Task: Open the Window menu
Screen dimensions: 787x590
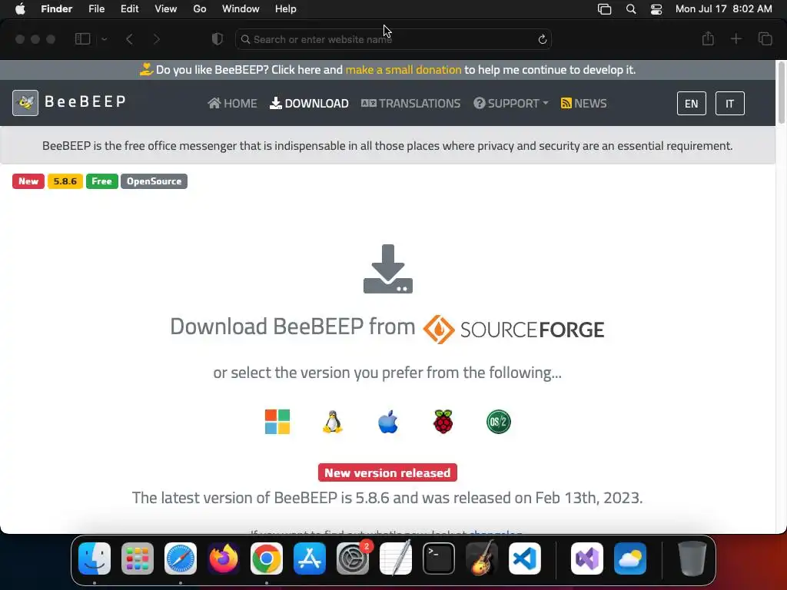Action: (x=241, y=9)
